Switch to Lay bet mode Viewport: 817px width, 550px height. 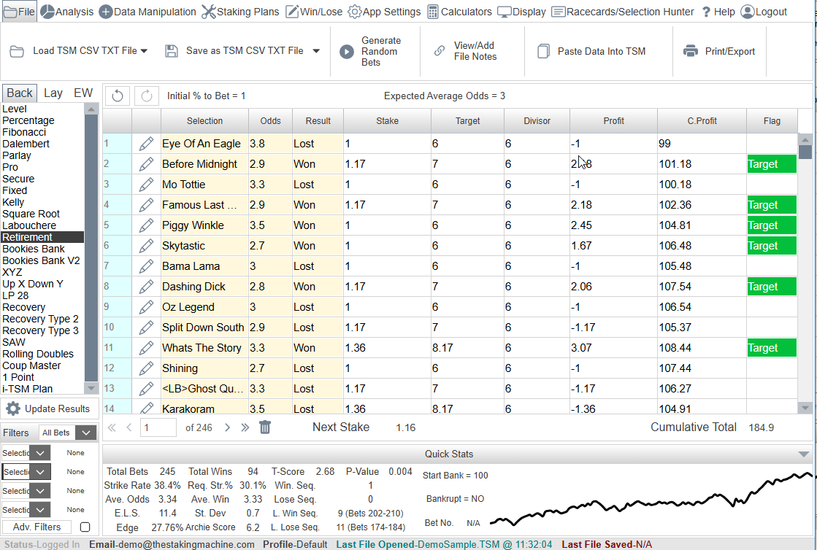coord(53,93)
